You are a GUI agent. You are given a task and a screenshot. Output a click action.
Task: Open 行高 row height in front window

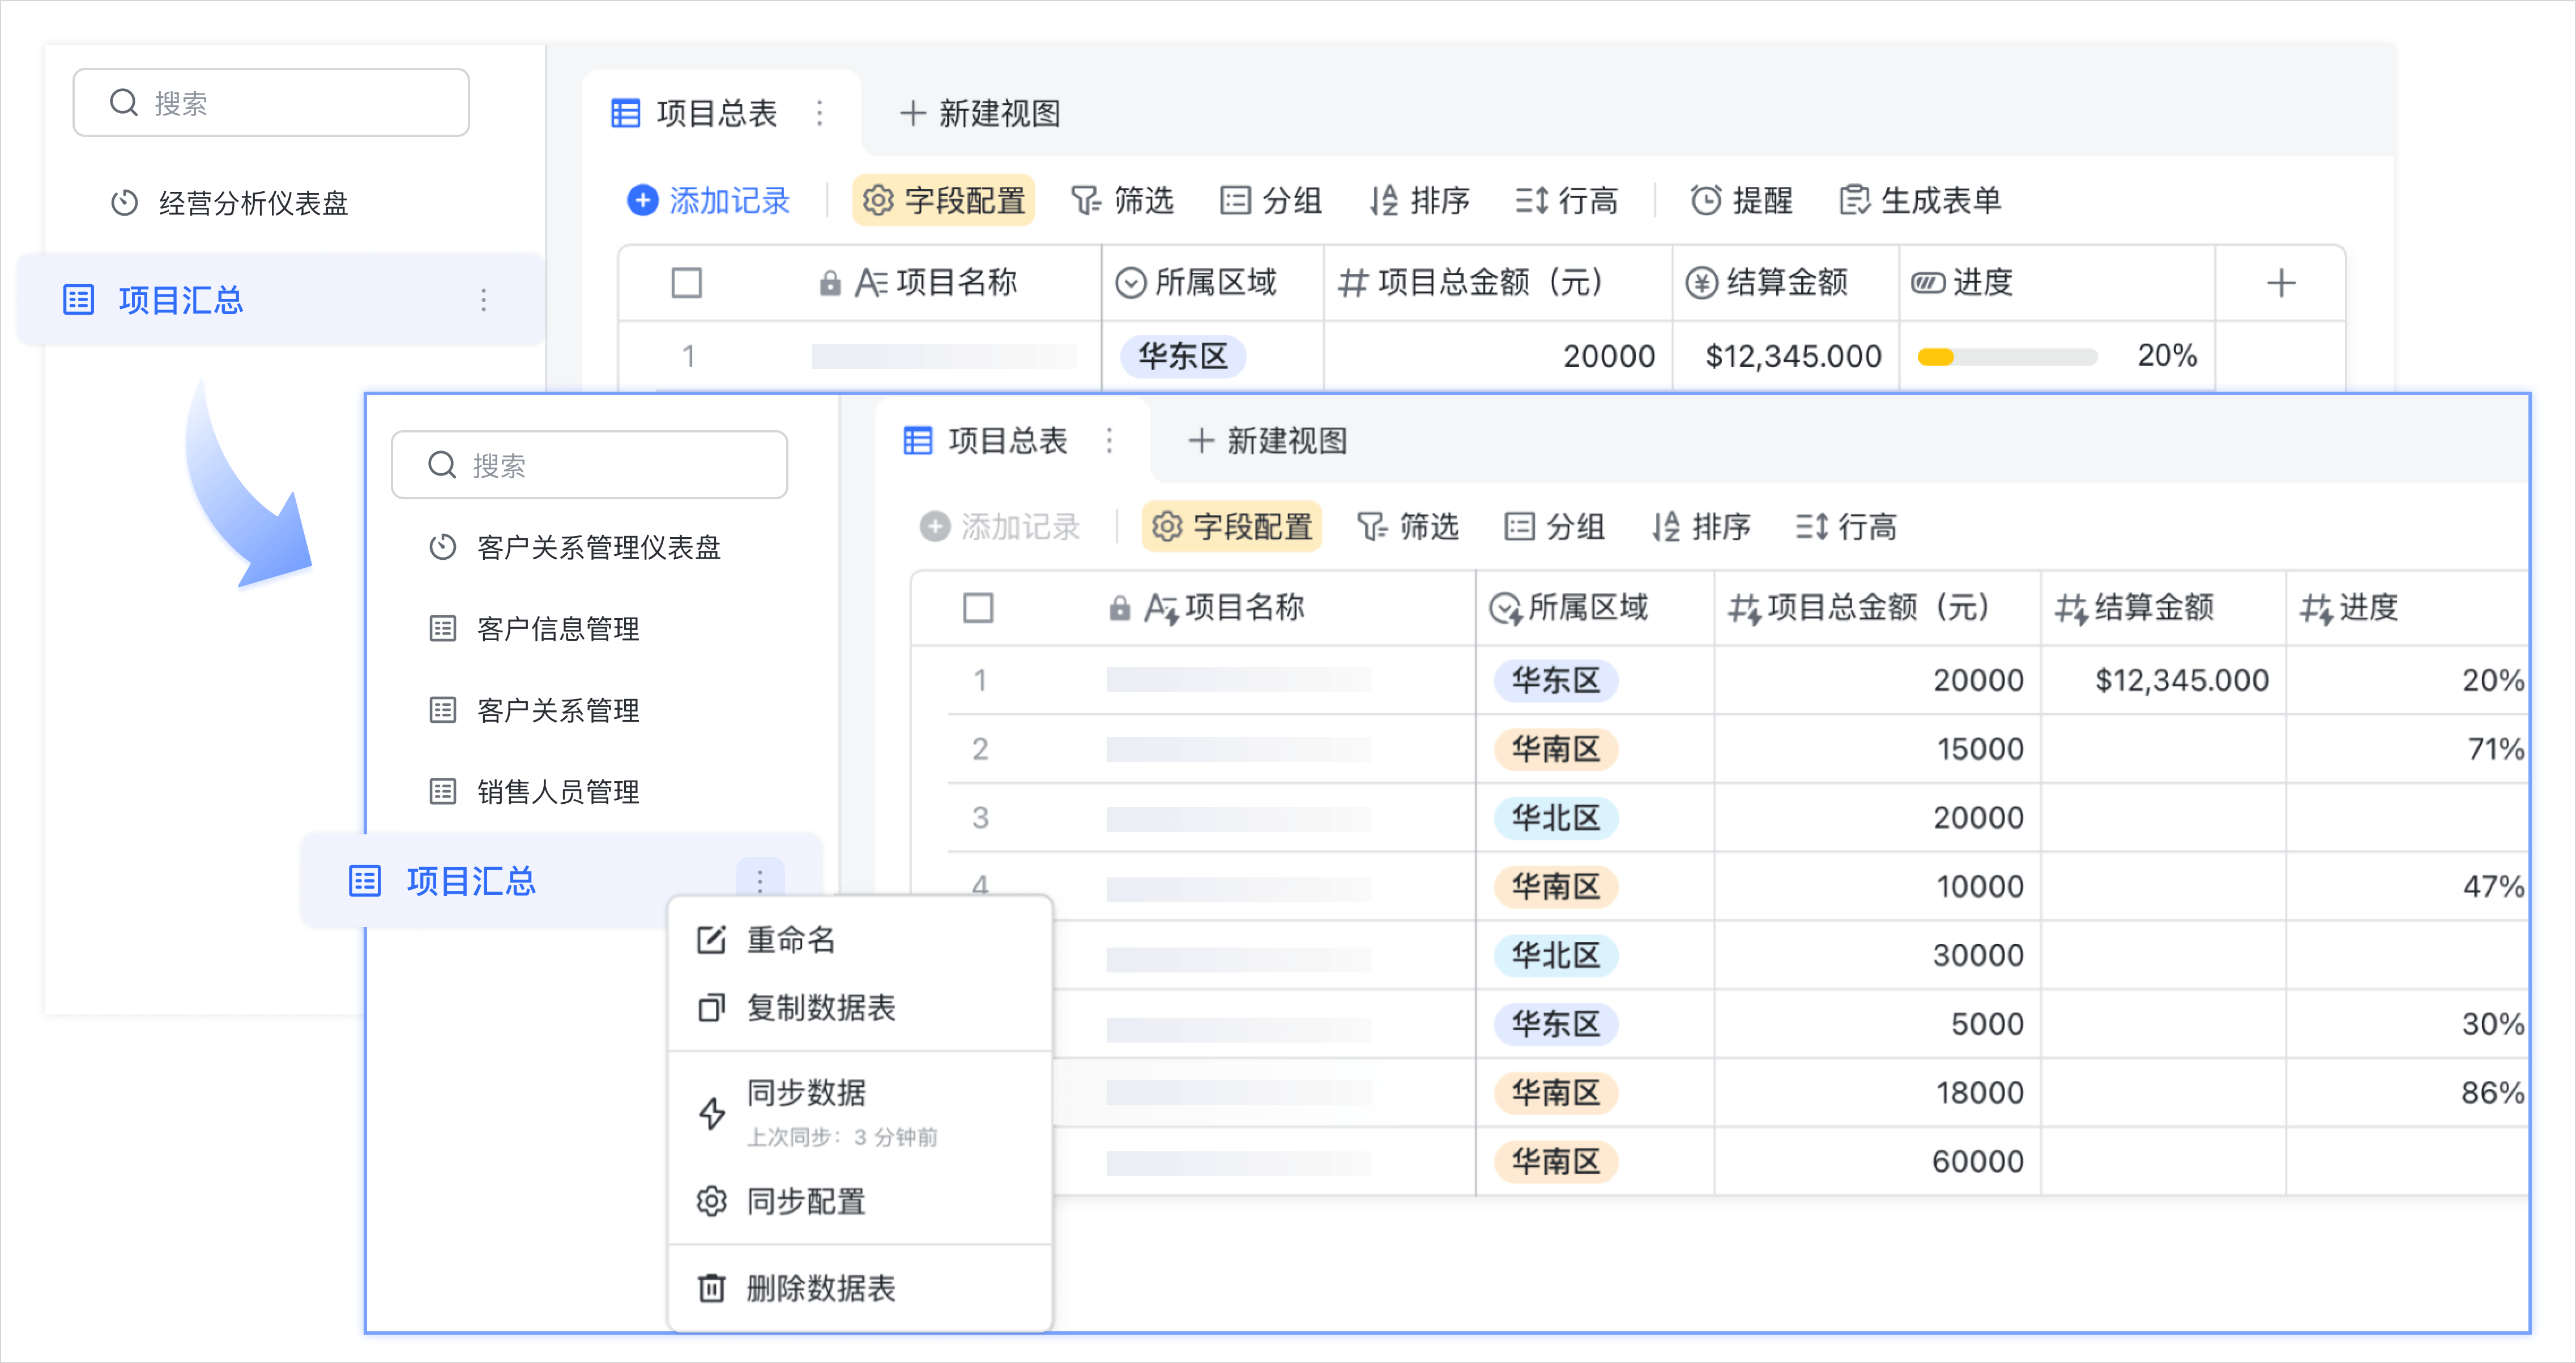tap(1847, 526)
